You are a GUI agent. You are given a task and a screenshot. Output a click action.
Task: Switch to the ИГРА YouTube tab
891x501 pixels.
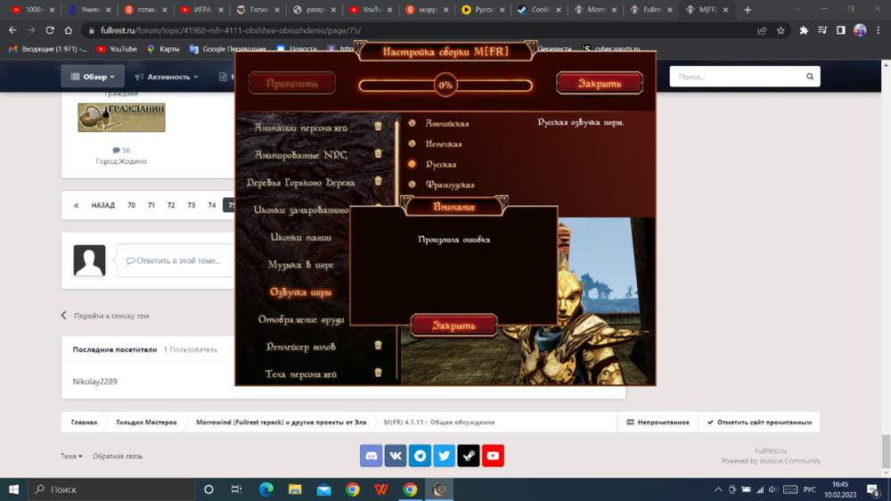201,10
